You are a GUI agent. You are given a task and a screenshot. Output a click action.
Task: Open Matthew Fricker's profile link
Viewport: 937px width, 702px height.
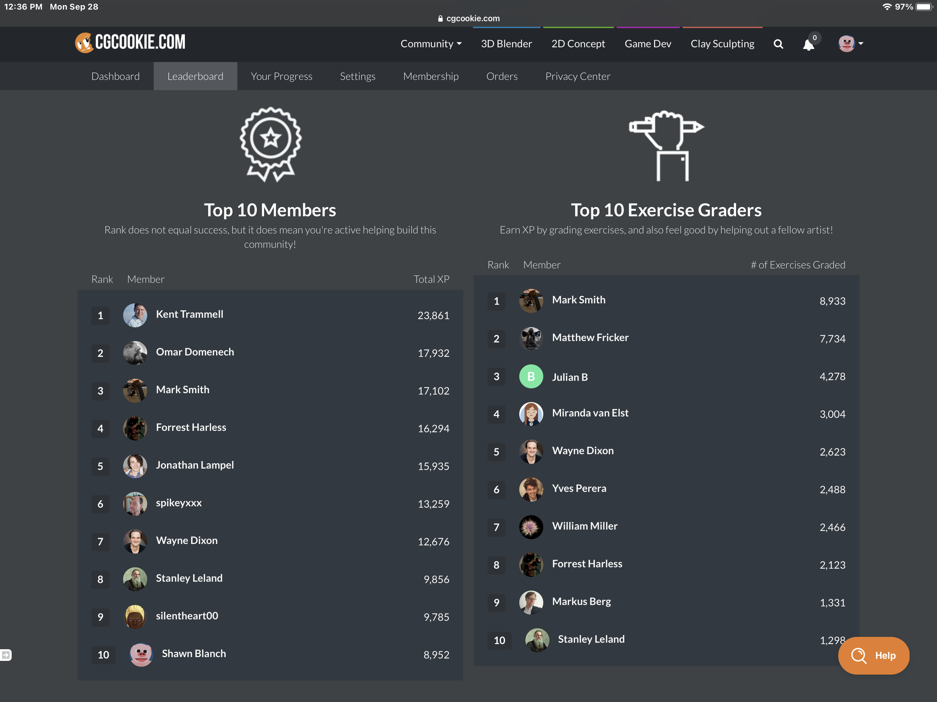coord(590,337)
